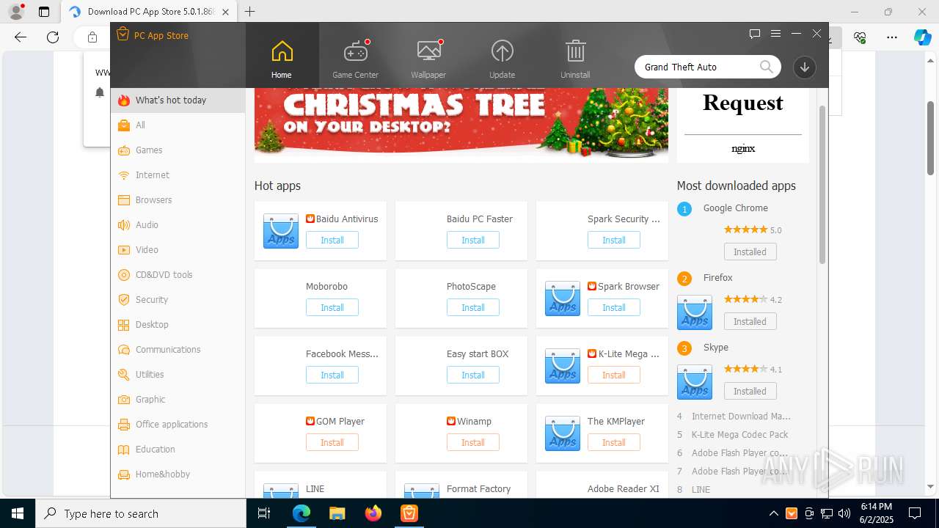939x528 pixels.
Task: Install K-Lite Mega codec pack
Action: click(614, 375)
